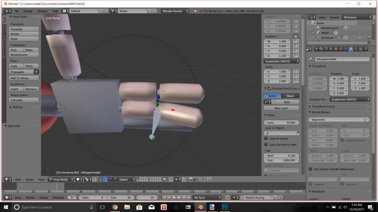Click the Translate button in Pose Tools

pyautogui.click(x=24, y=29)
